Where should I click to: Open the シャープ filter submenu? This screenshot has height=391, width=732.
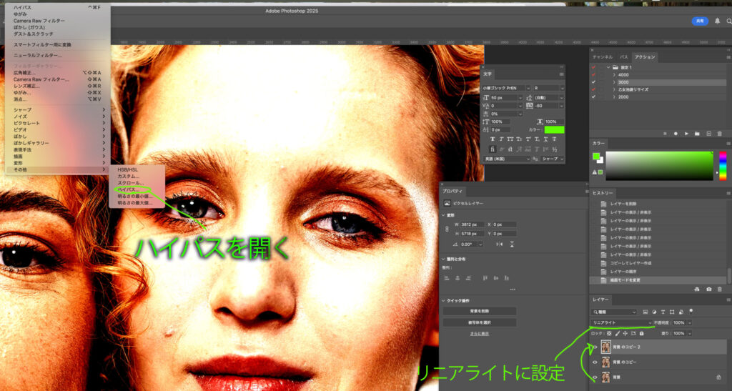[x=57, y=109]
